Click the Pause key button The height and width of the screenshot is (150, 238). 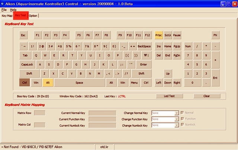[177, 35]
